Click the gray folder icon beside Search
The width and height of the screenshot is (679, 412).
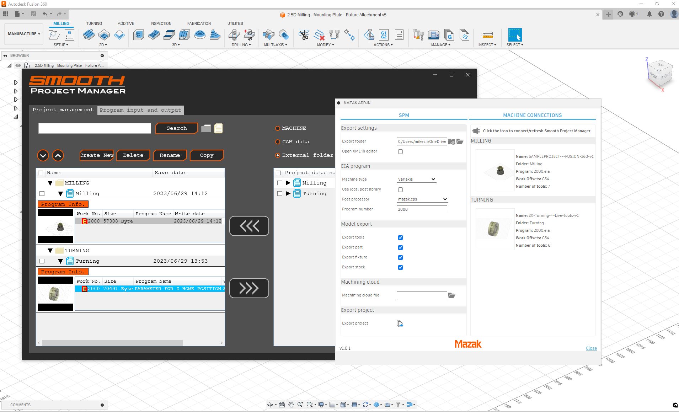pyautogui.click(x=206, y=128)
